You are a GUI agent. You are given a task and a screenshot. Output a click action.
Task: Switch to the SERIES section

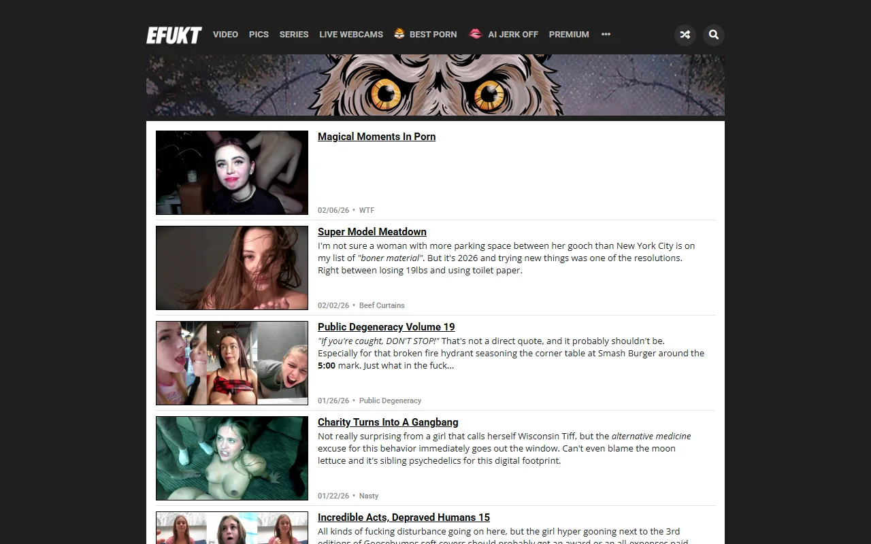pyautogui.click(x=293, y=34)
